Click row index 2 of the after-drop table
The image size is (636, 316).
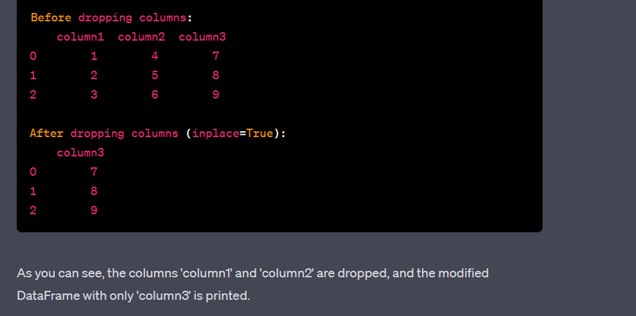(33, 211)
